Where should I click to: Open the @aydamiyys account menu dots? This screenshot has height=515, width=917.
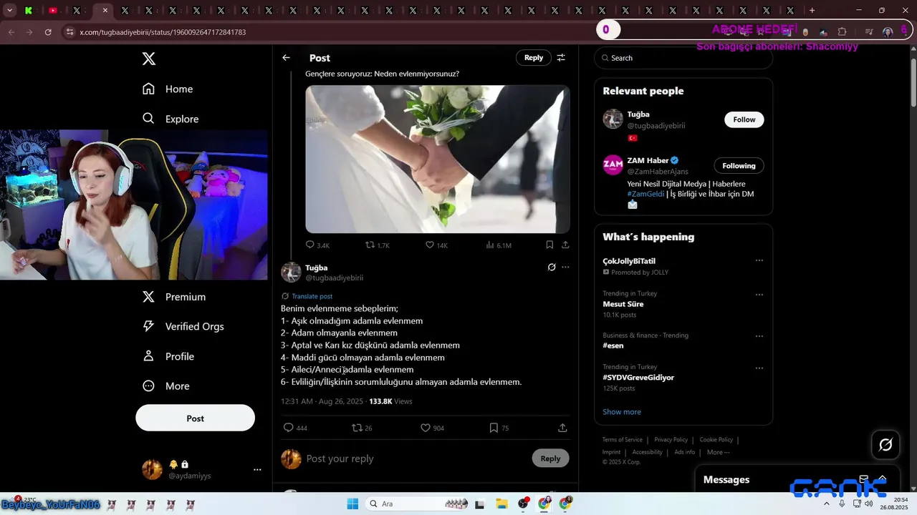click(x=257, y=470)
